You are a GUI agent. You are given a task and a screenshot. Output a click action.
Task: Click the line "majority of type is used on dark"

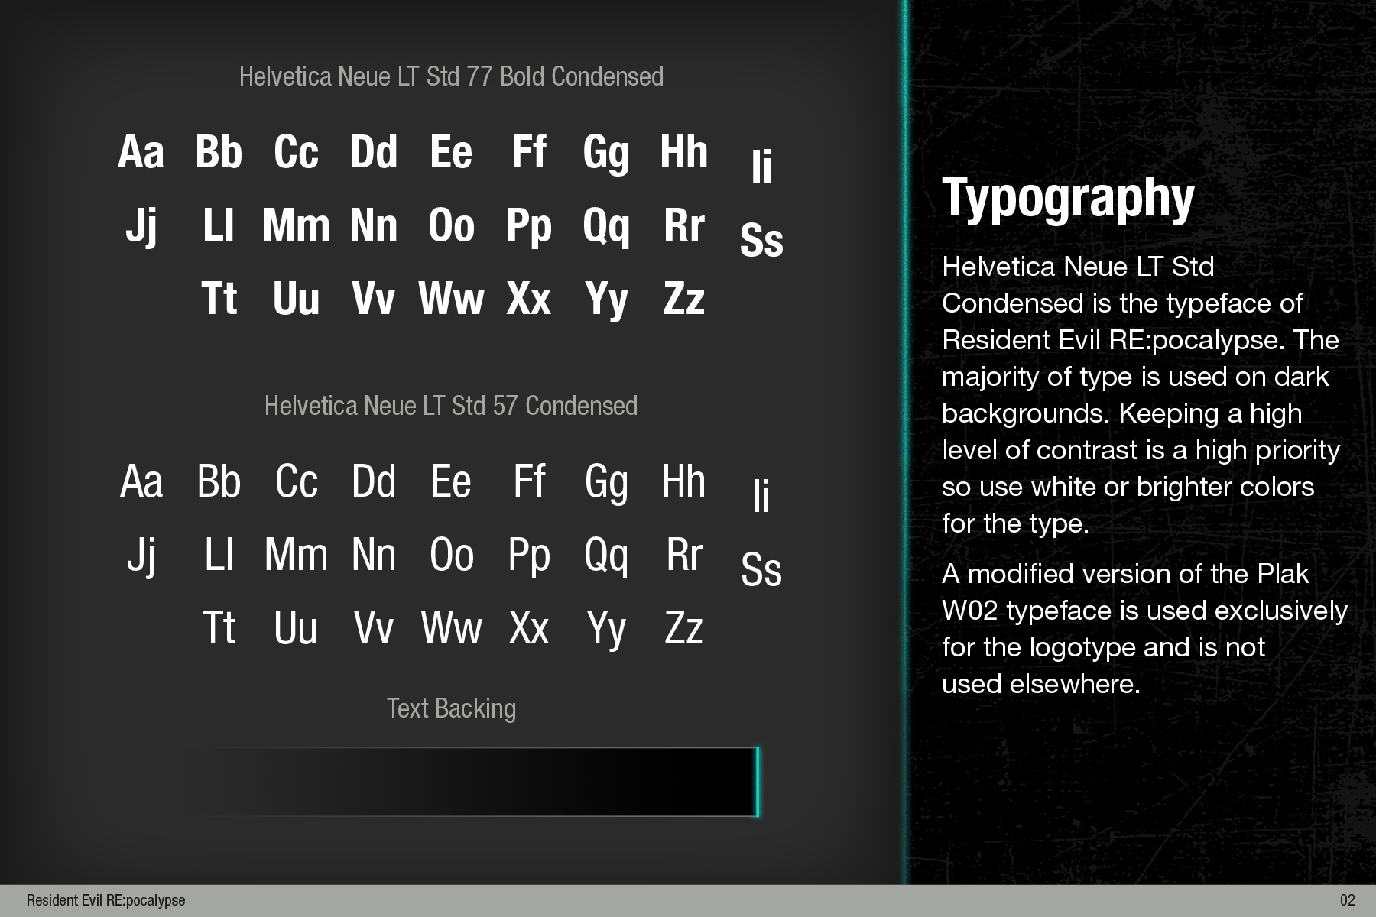coord(1135,377)
